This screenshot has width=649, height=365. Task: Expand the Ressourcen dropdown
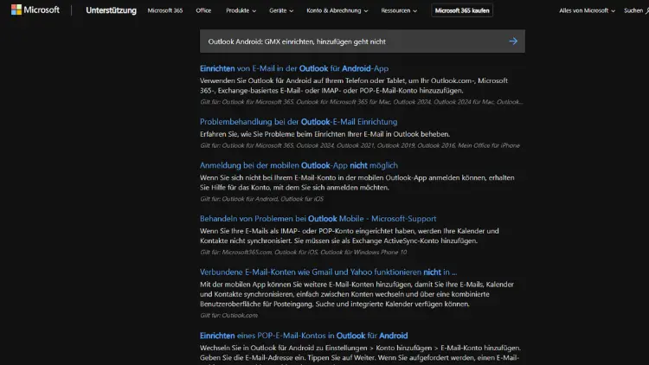399,10
